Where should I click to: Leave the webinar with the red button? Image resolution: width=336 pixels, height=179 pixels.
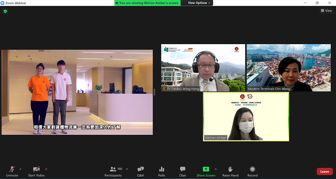tap(324, 171)
